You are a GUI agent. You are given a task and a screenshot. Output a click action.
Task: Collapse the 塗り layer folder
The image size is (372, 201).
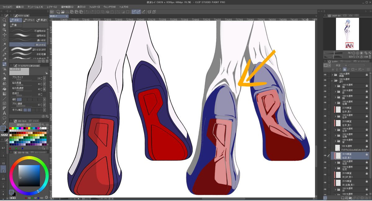pos(332,80)
